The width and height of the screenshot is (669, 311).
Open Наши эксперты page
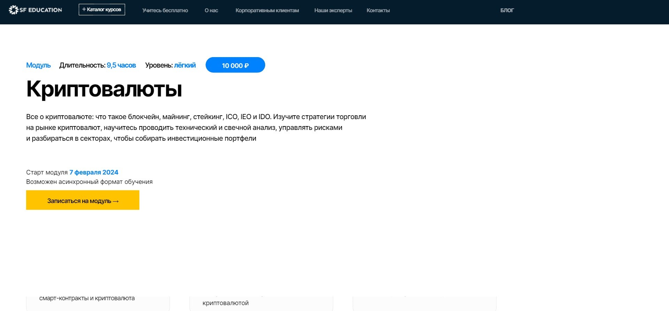click(333, 10)
